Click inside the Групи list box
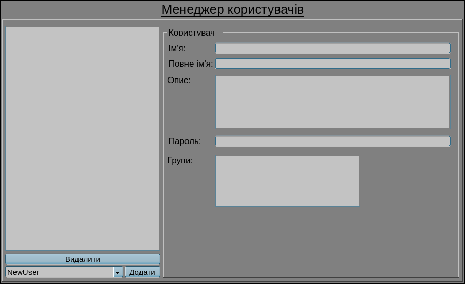This screenshot has width=465, height=284. point(287,181)
